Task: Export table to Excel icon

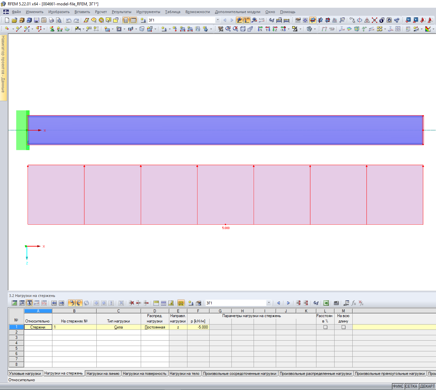Action: [x=326, y=303]
